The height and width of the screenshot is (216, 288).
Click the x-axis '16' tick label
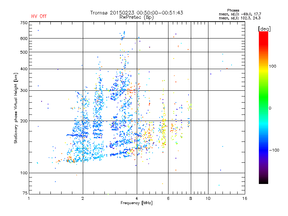pos(245,198)
